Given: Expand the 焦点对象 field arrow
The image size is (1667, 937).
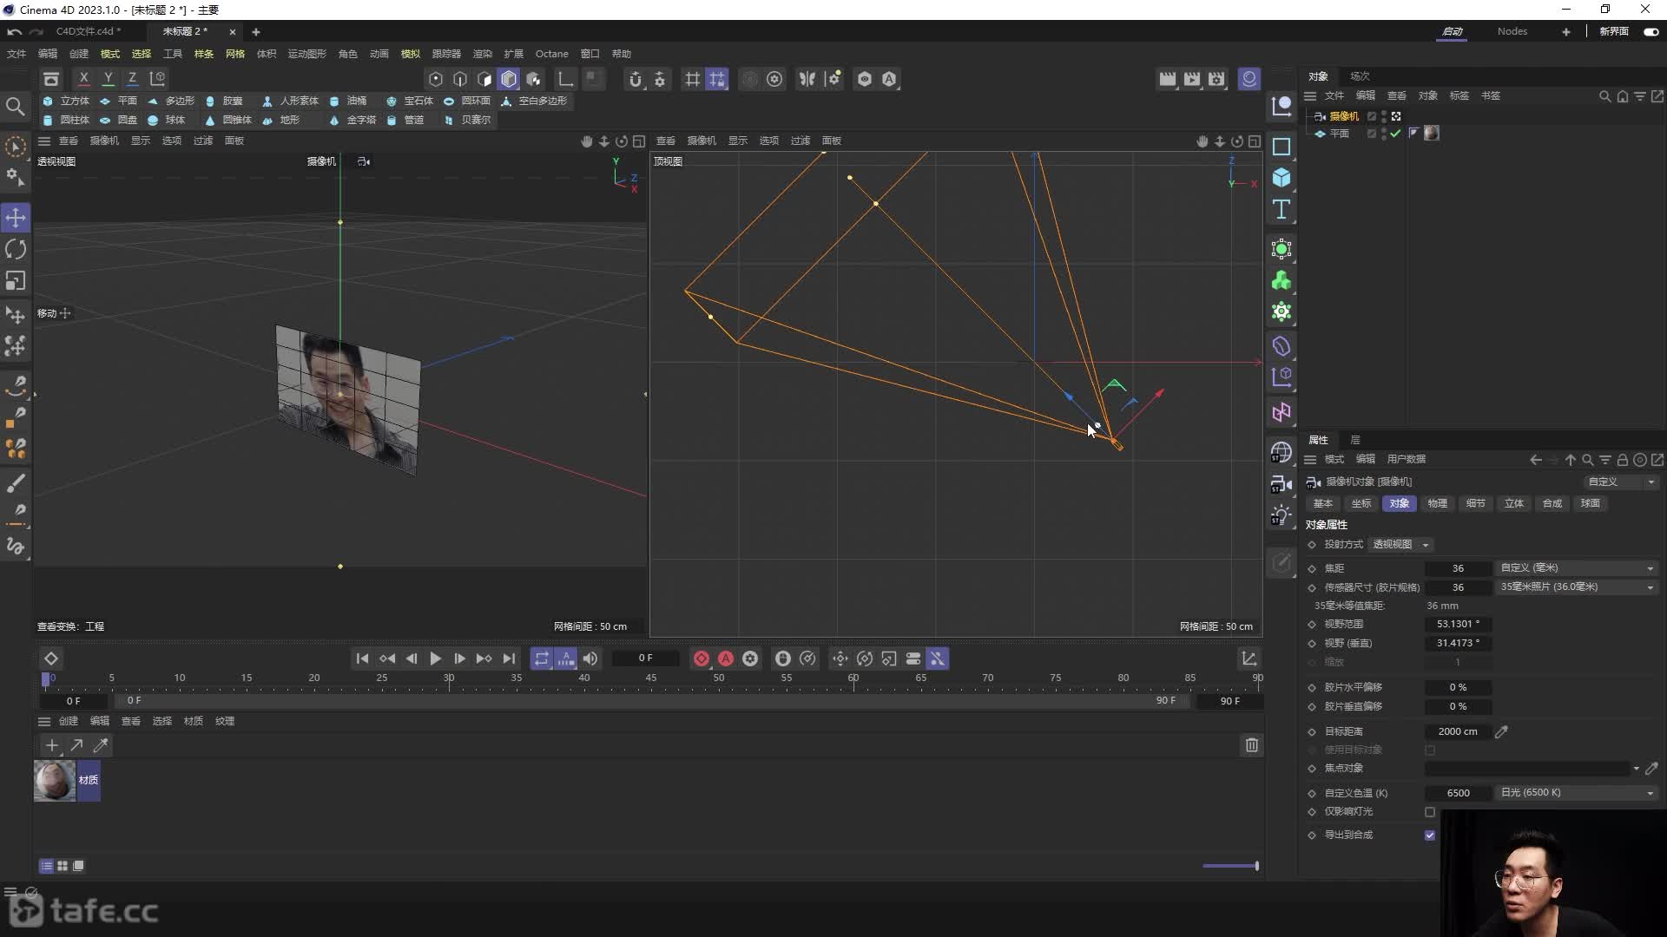Looking at the screenshot, I should (1636, 769).
